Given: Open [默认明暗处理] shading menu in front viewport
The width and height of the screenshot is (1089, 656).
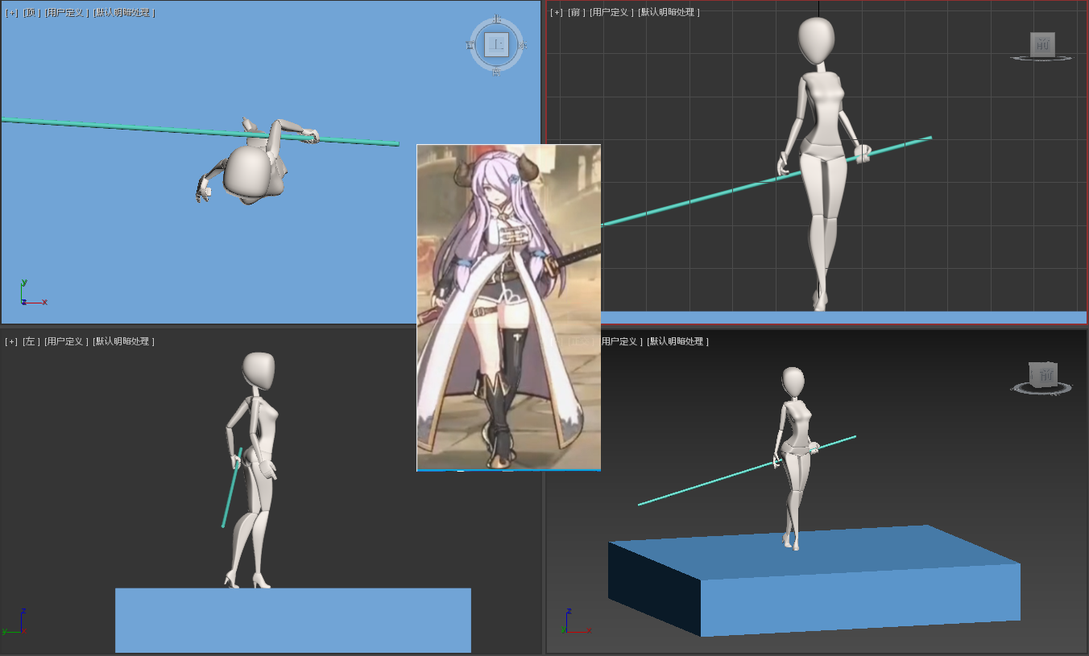Looking at the screenshot, I should (x=669, y=12).
